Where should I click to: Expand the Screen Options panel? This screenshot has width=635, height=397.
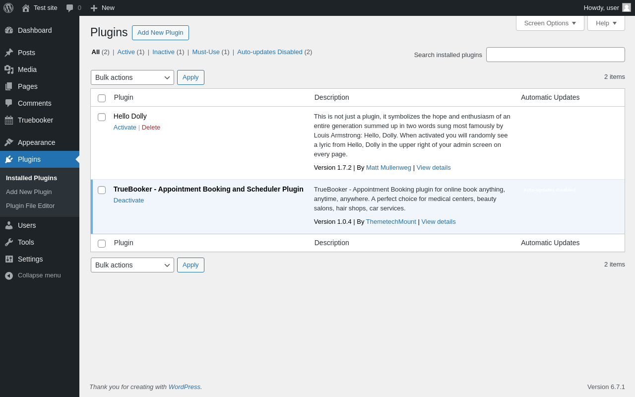coord(550,23)
